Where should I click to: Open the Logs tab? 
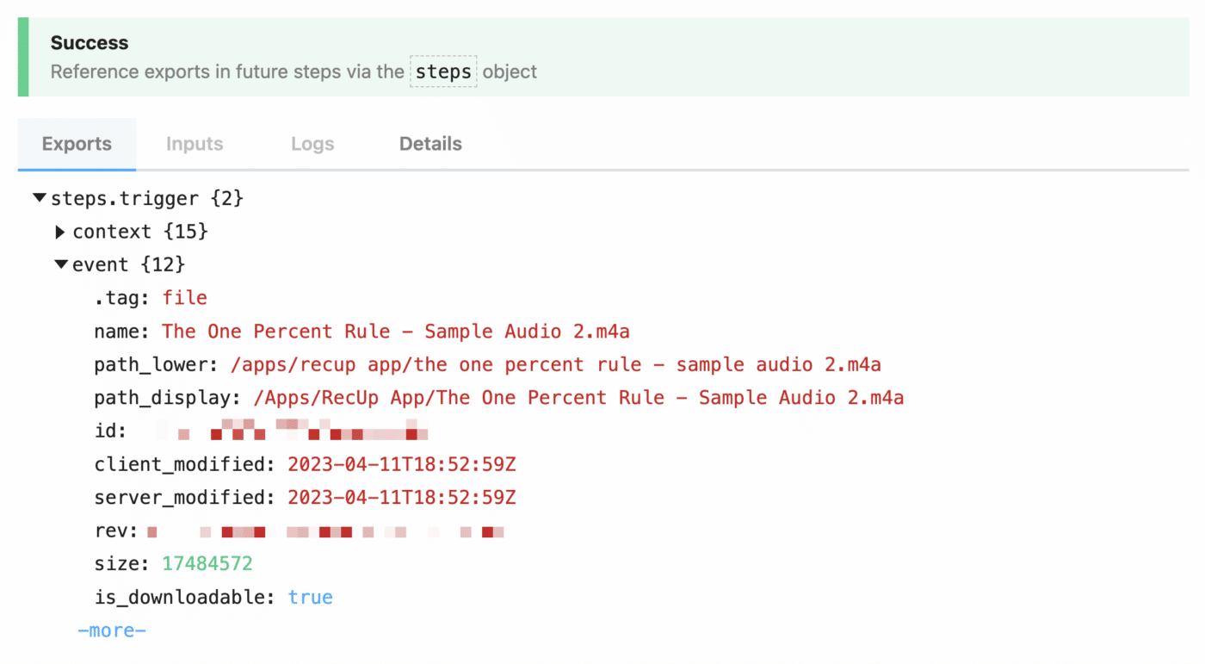312,144
